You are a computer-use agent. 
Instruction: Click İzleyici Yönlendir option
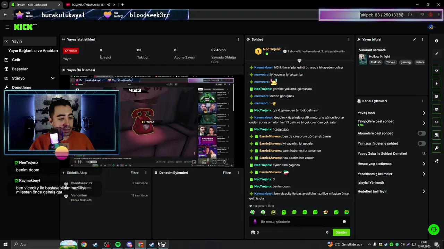tap(371, 183)
